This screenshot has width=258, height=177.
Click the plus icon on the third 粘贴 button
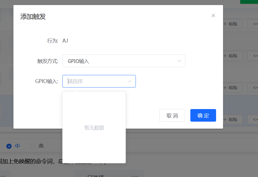pyautogui.click(x=225, y=88)
